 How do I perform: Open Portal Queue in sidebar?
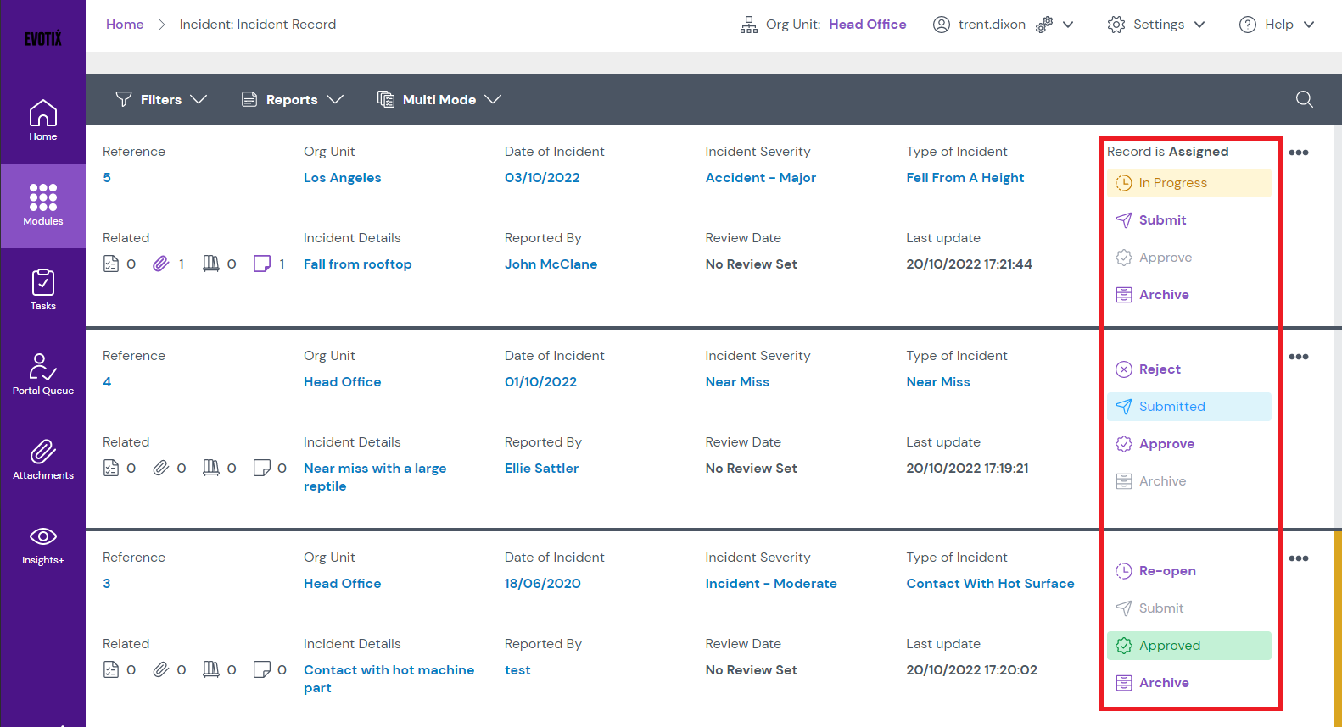coord(43,374)
